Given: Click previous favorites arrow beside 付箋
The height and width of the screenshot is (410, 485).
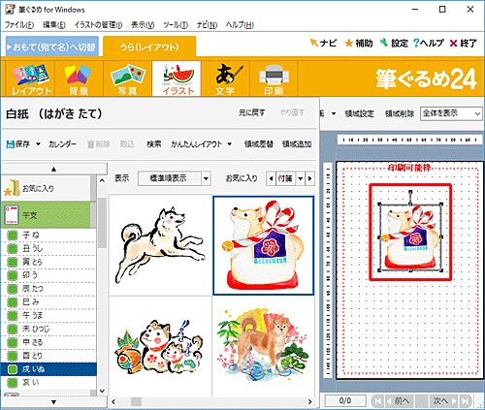Looking at the screenshot, I should (x=271, y=178).
